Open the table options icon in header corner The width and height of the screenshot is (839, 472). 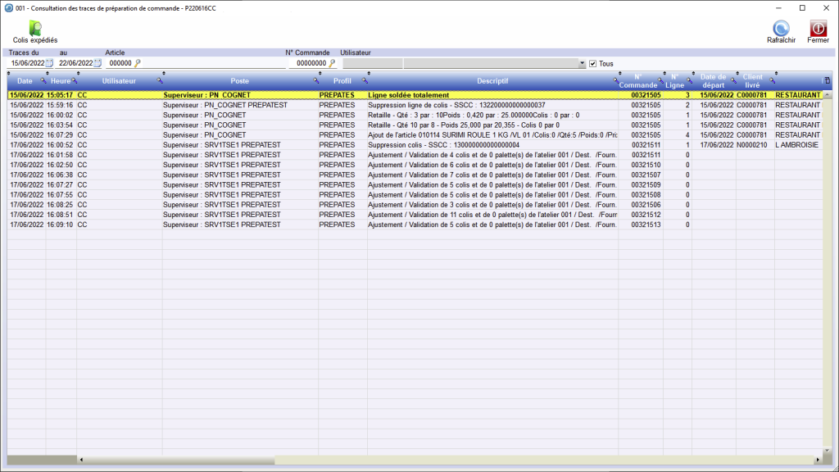pos(827,80)
